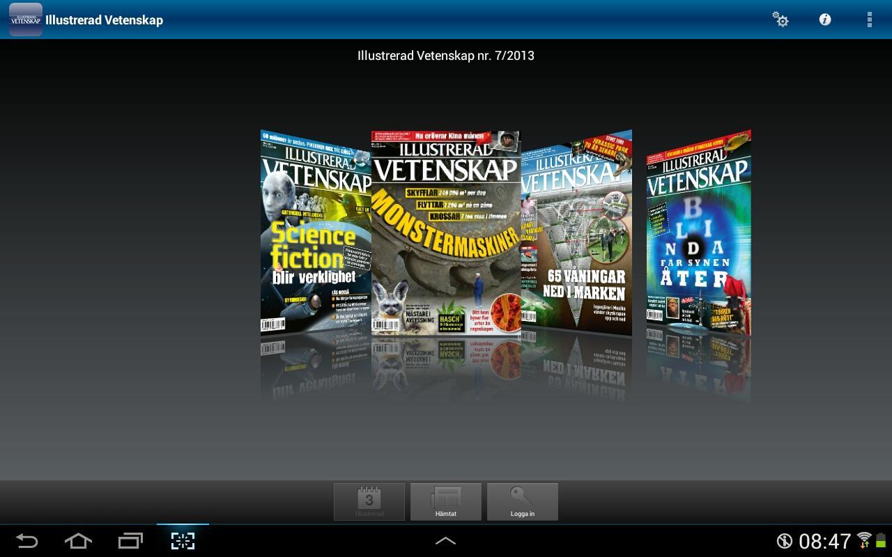The image size is (892, 557).
Task: Tap the 08:47 clock in status area
Action: tap(825, 541)
